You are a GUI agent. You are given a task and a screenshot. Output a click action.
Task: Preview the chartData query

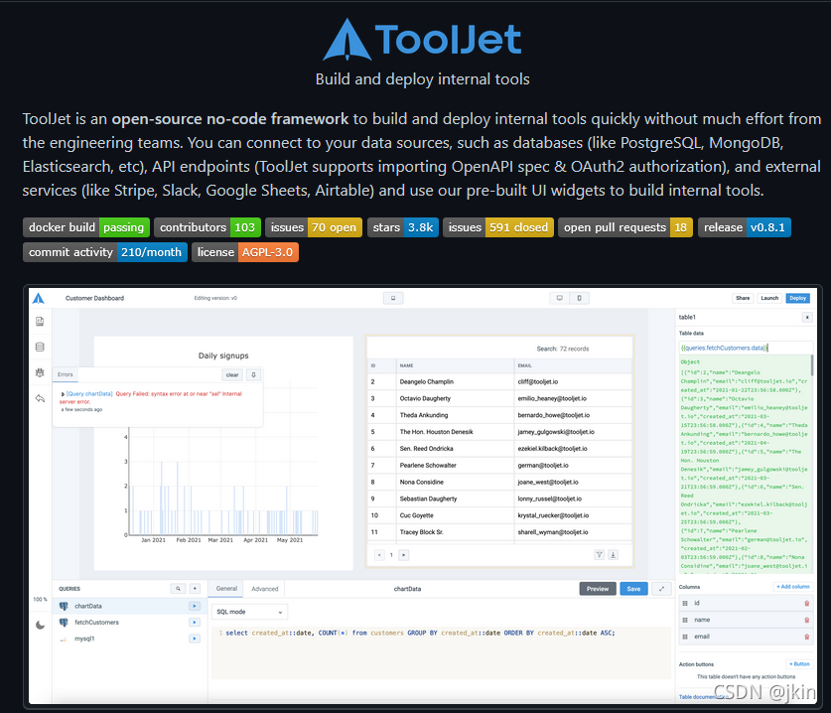coord(598,589)
